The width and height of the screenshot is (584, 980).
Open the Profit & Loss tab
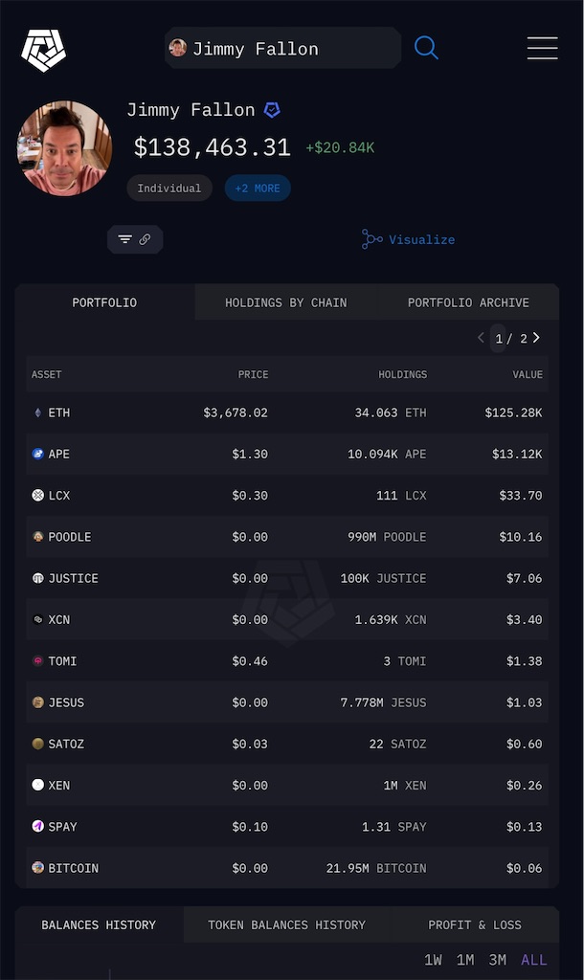[475, 924]
